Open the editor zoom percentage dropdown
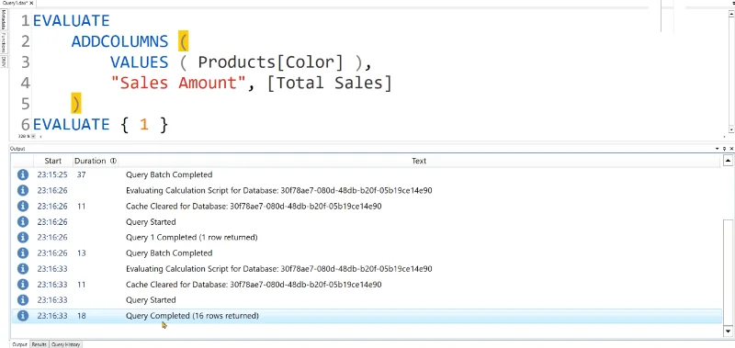 tap(33, 136)
